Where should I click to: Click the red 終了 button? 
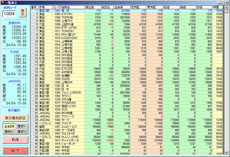coord(15,151)
